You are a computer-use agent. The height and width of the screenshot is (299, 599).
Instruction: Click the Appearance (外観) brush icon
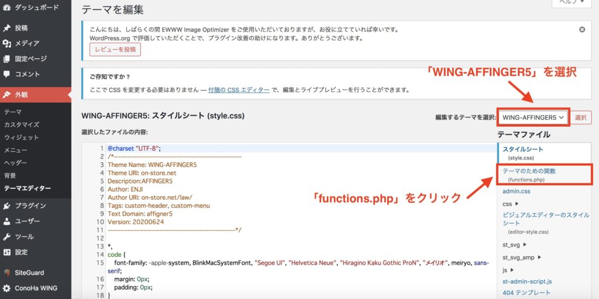[x=6, y=95]
